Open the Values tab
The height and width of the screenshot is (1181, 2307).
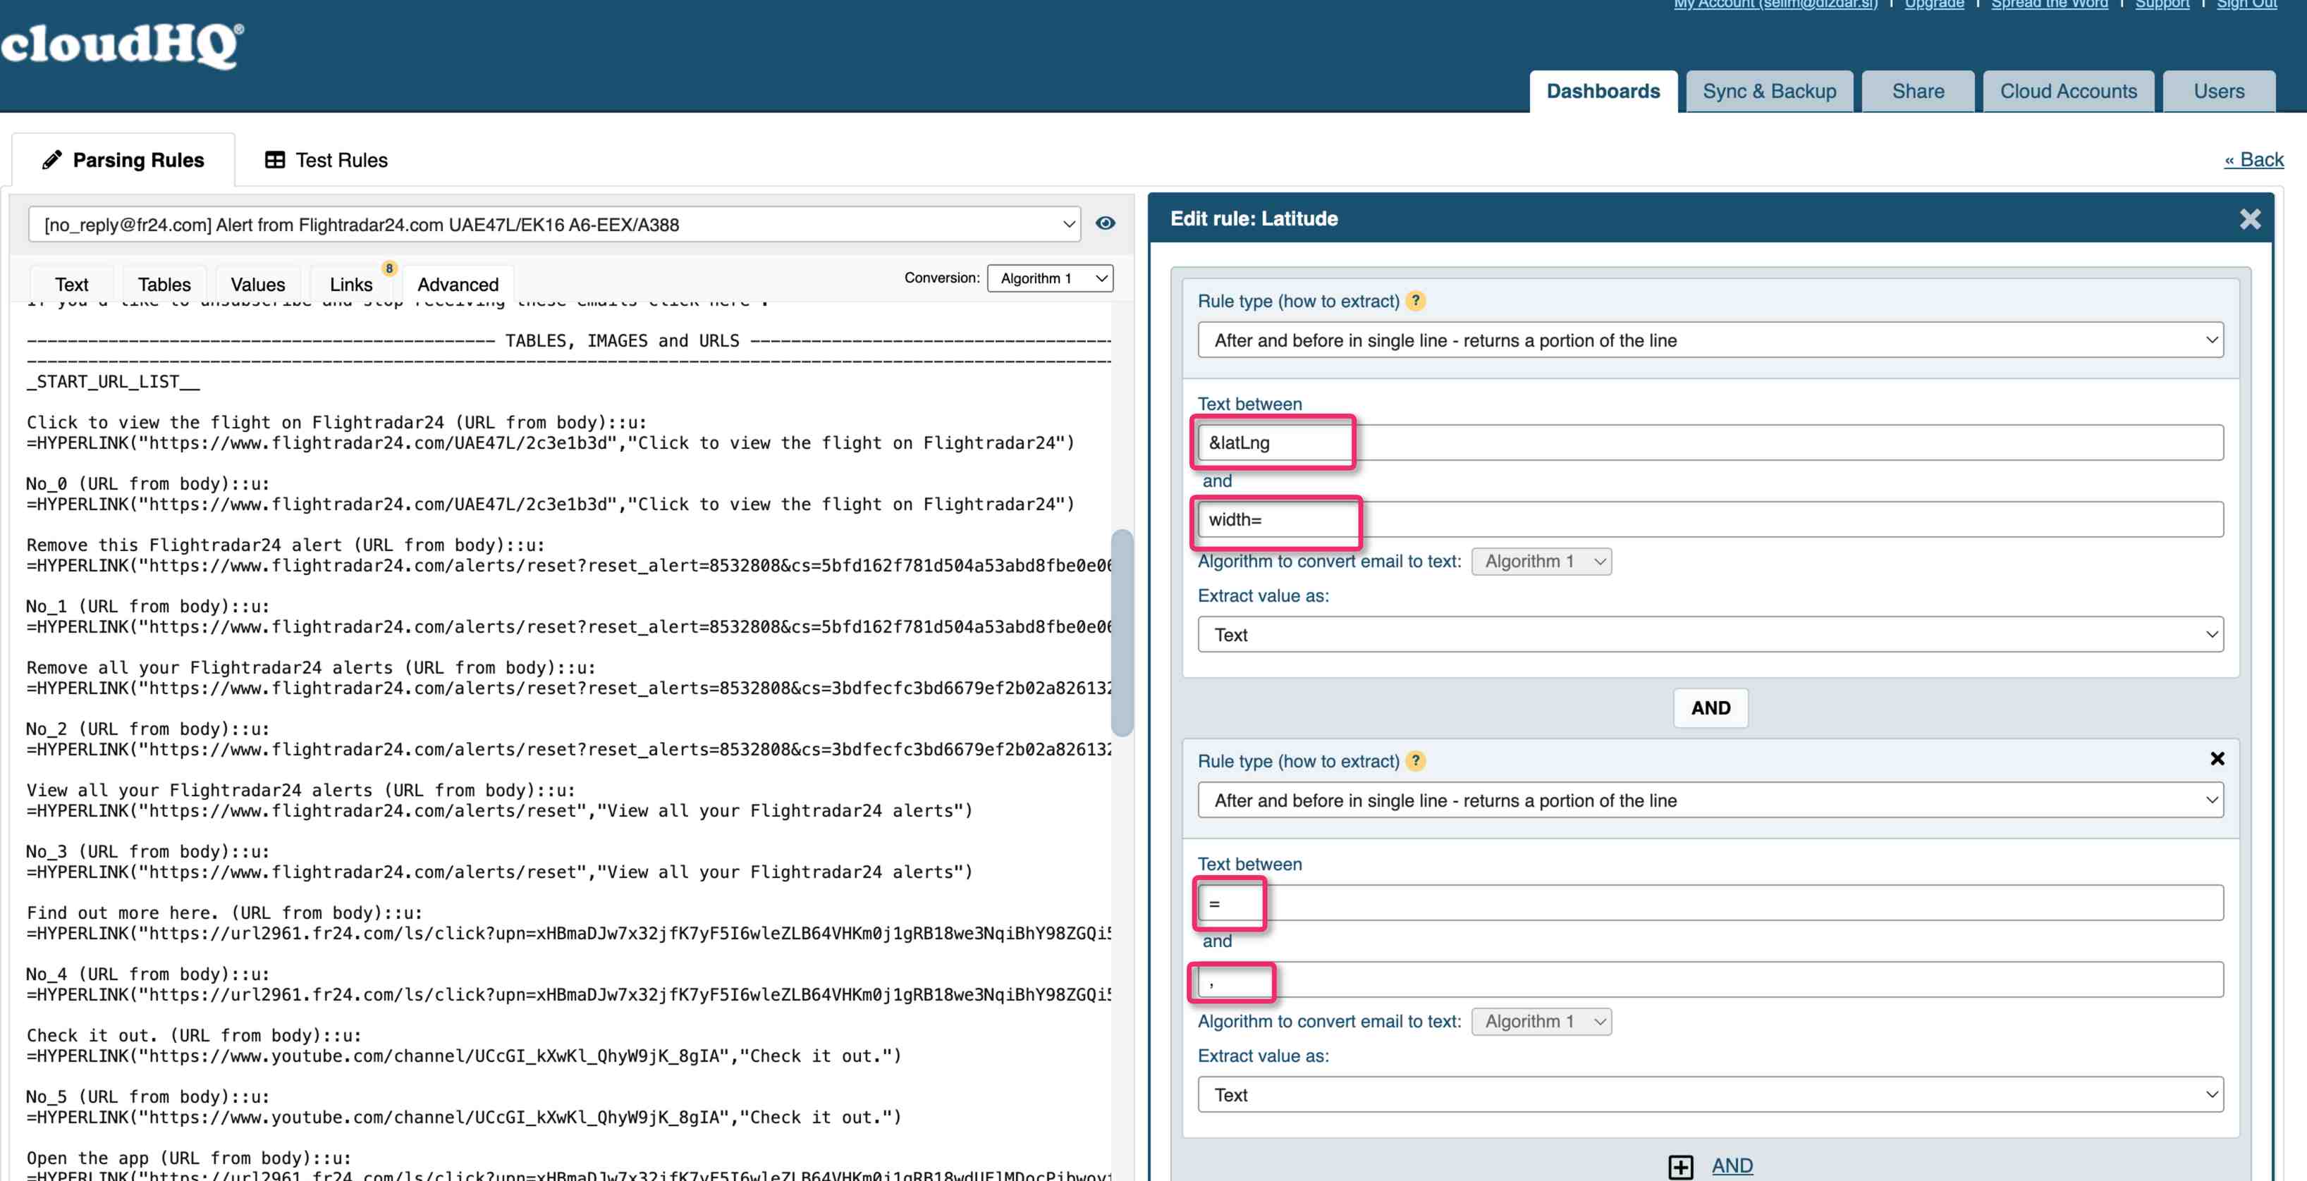[x=258, y=285]
